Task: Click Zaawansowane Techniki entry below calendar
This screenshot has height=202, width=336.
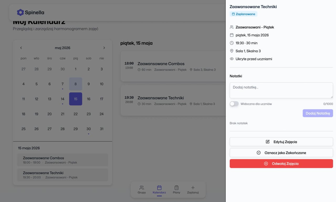Action: [62, 175]
